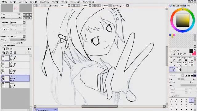Click the undo arrow in top toolbar
This screenshot has width=197, height=111.
pyautogui.click(x=35, y=6)
